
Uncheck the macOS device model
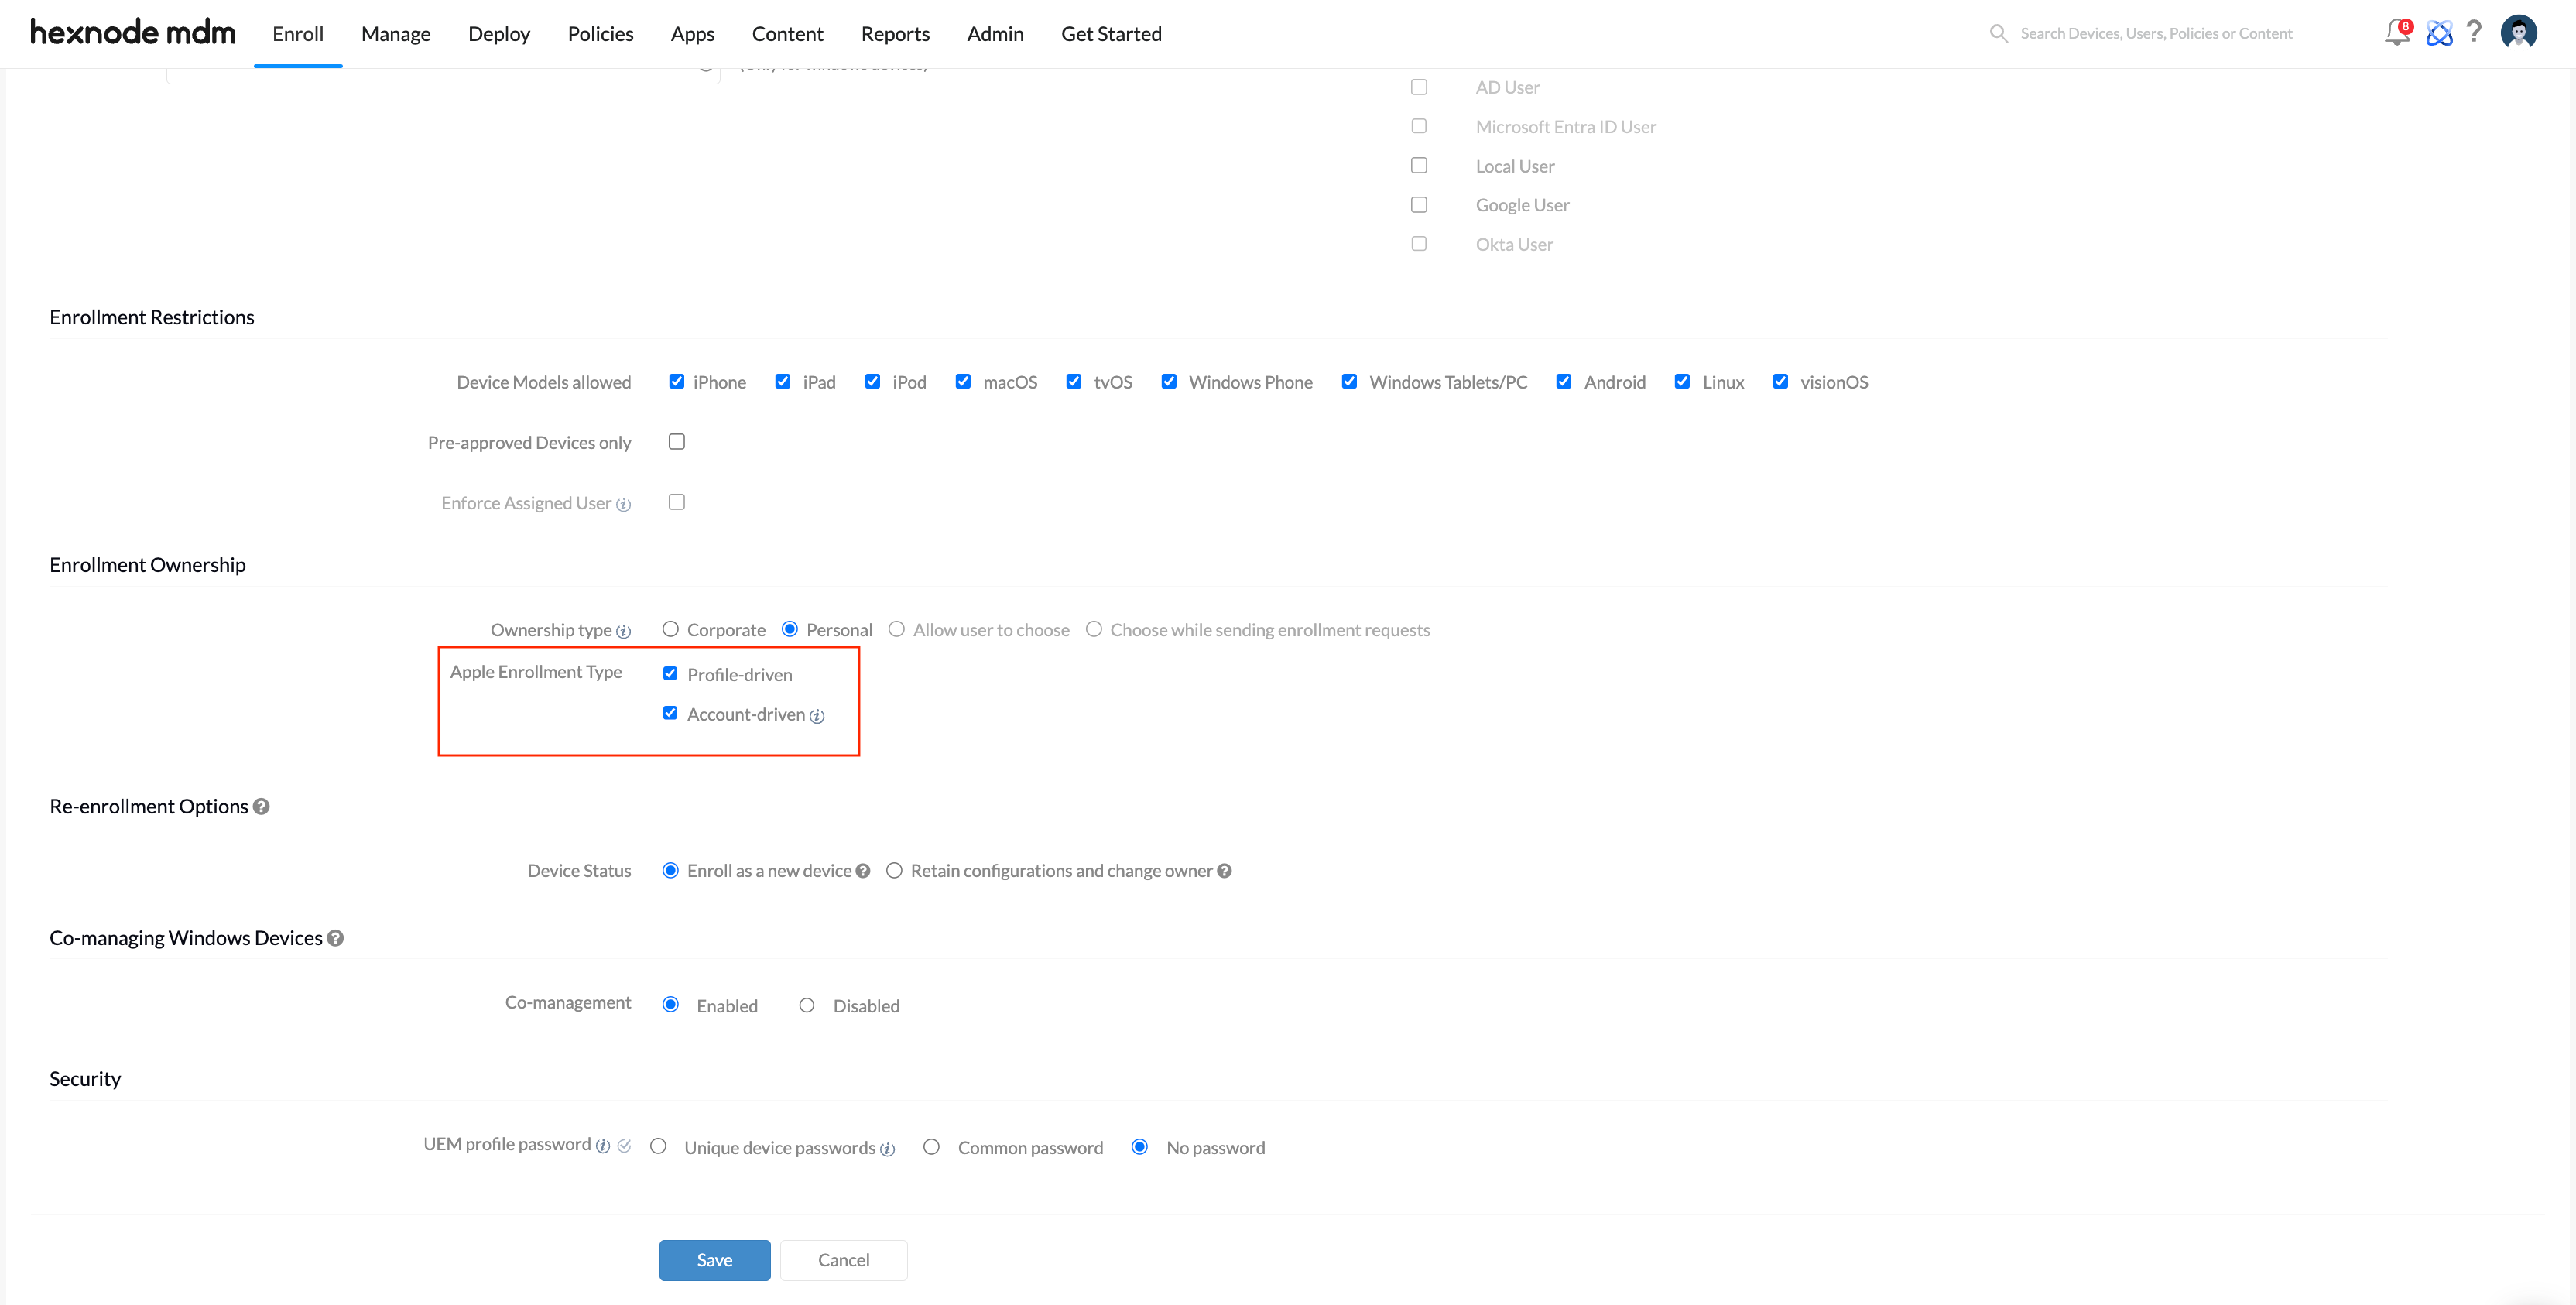963,381
